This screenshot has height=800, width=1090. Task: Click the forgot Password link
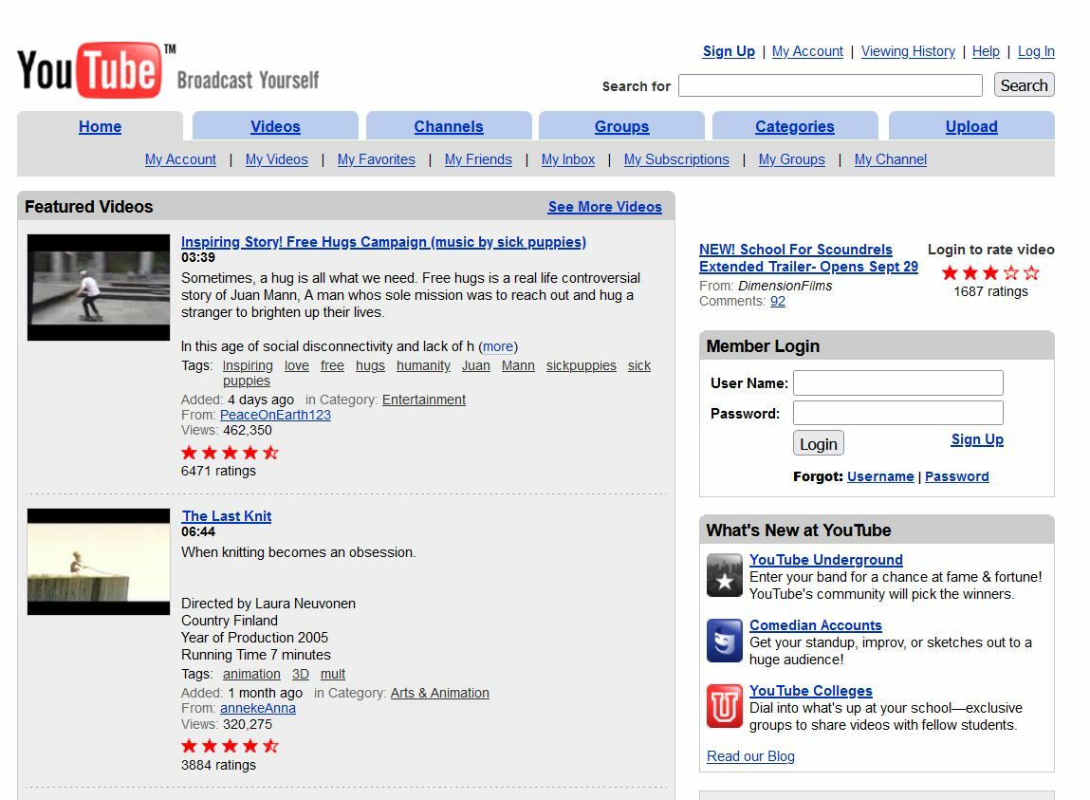coord(956,476)
